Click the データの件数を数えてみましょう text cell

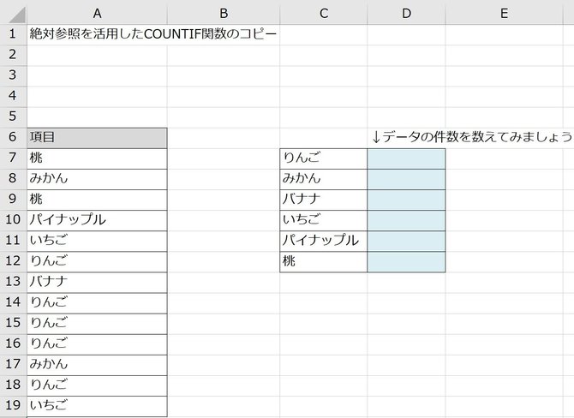(471, 137)
